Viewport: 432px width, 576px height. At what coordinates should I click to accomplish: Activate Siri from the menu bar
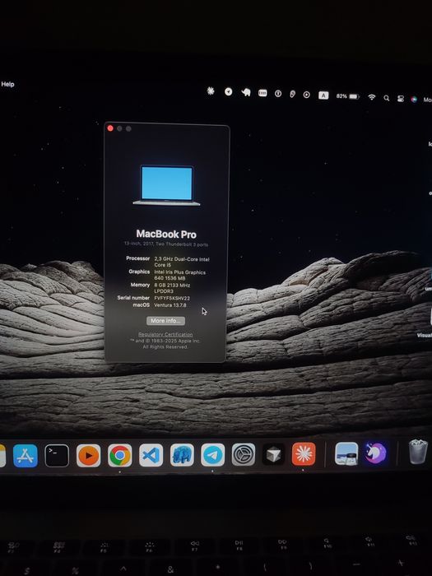(x=414, y=100)
